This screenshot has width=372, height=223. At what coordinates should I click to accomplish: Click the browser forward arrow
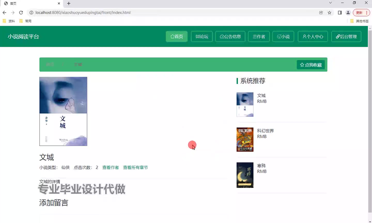(x=13, y=13)
